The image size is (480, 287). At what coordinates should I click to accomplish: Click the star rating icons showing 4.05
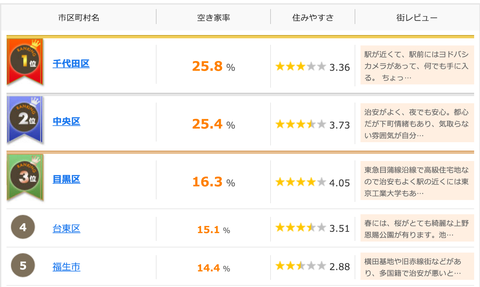(x=301, y=182)
